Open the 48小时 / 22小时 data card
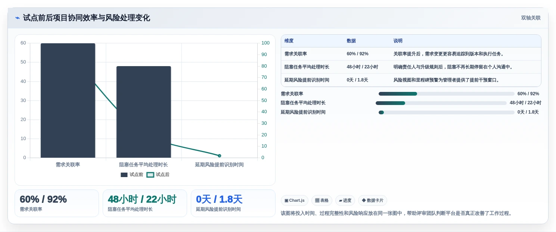Screen dimensions: 556x232 tap(145, 203)
